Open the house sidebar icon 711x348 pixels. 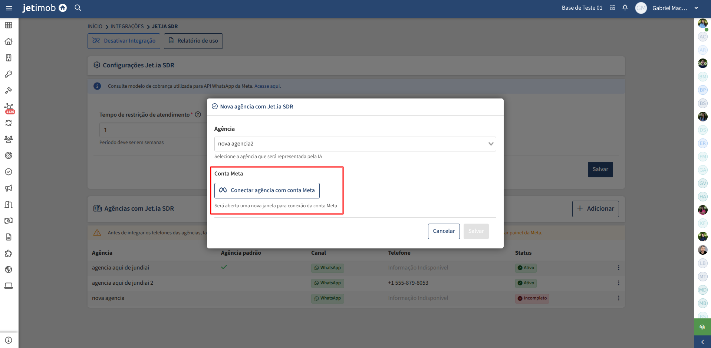tap(9, 41)
